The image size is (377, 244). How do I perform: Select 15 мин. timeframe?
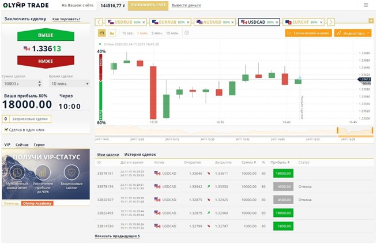pos(172,33)
